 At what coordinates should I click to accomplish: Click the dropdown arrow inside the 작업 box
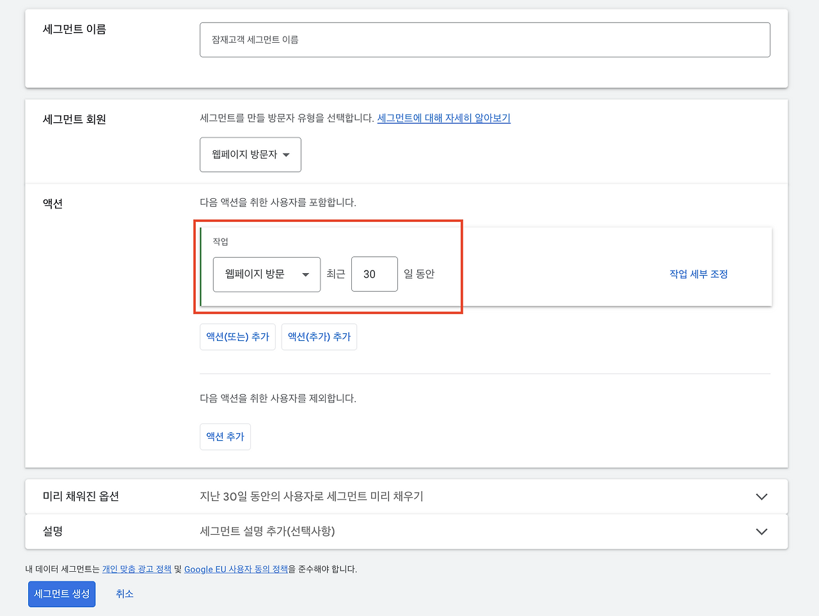[306, 274]
